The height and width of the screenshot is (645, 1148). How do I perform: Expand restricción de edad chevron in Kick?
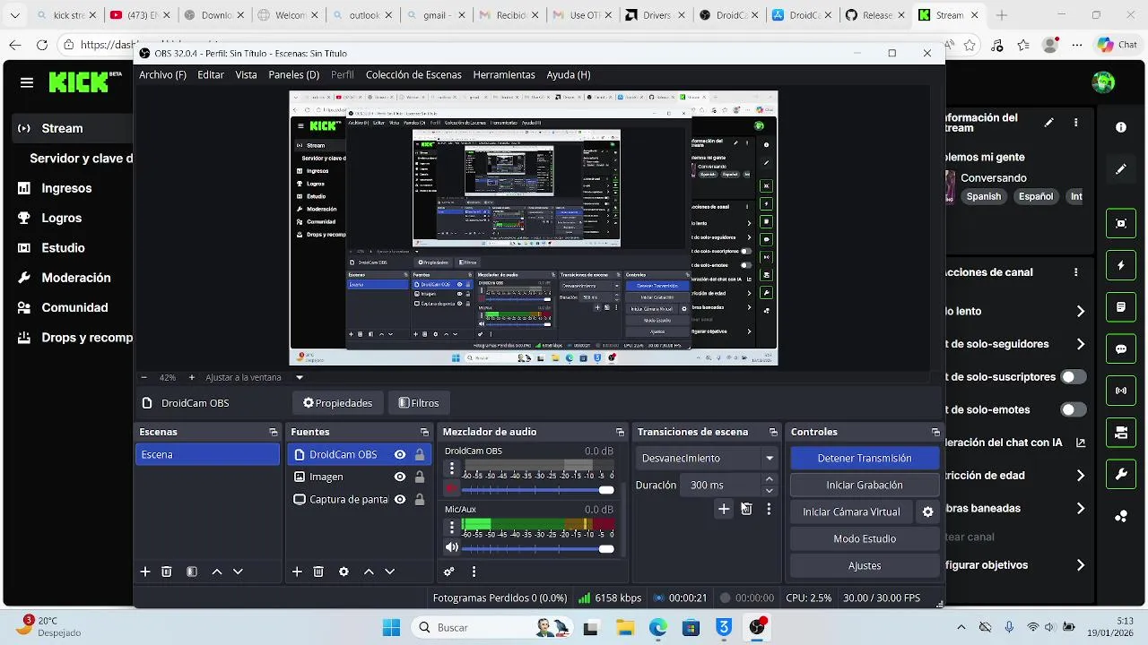click(x=1080, y=476)
